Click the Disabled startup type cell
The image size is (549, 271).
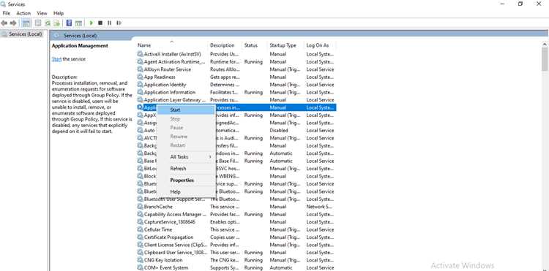tap(279, 131)
